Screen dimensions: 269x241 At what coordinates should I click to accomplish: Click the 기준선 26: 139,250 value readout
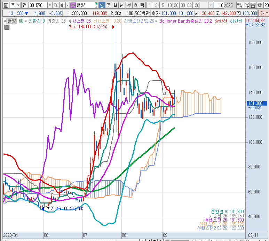click(226, 216)
